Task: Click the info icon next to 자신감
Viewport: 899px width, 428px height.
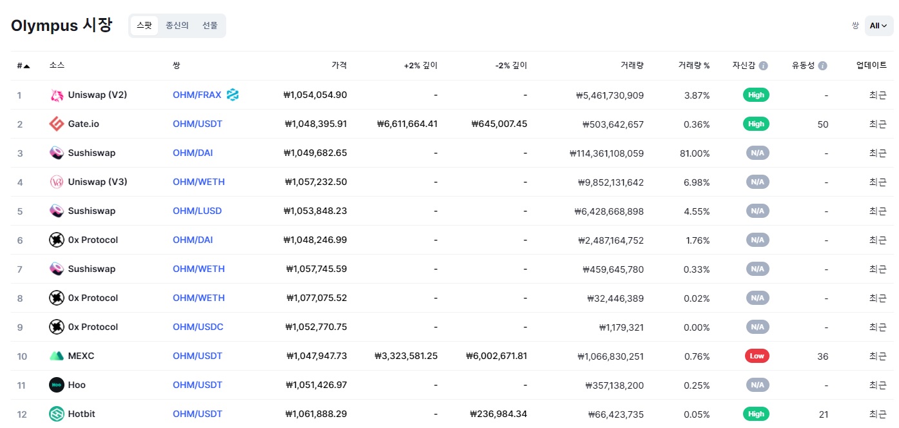Action: [763, 66]
